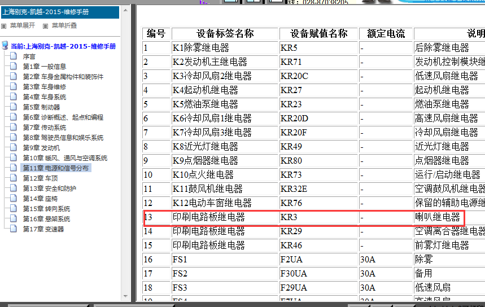Image resolution: width=485 pixels, height=307 pixels.
Task: Click the sidebar scrollbar up arrow
Action: pos(125,10)
